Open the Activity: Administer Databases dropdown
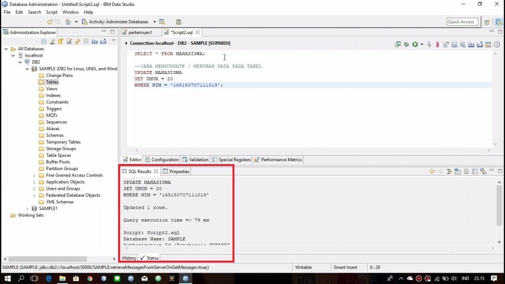This screenshot has height=284, width=505. [154, 22]
